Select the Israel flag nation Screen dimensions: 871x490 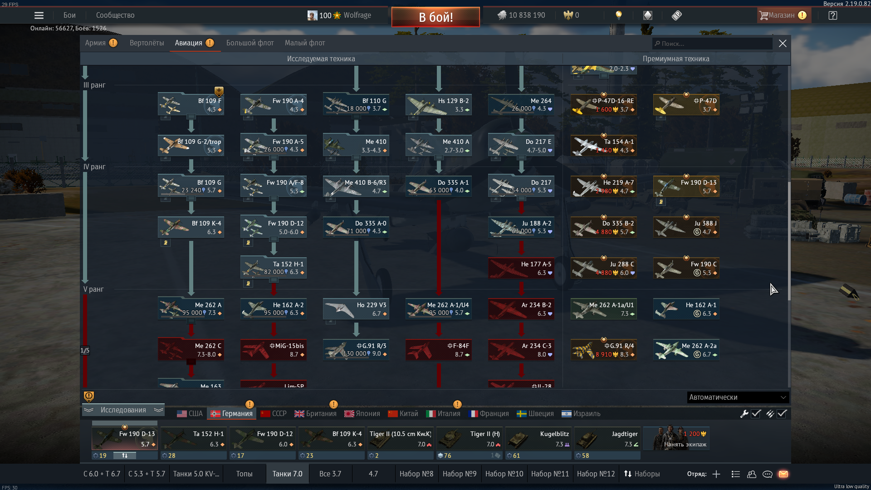581,414
